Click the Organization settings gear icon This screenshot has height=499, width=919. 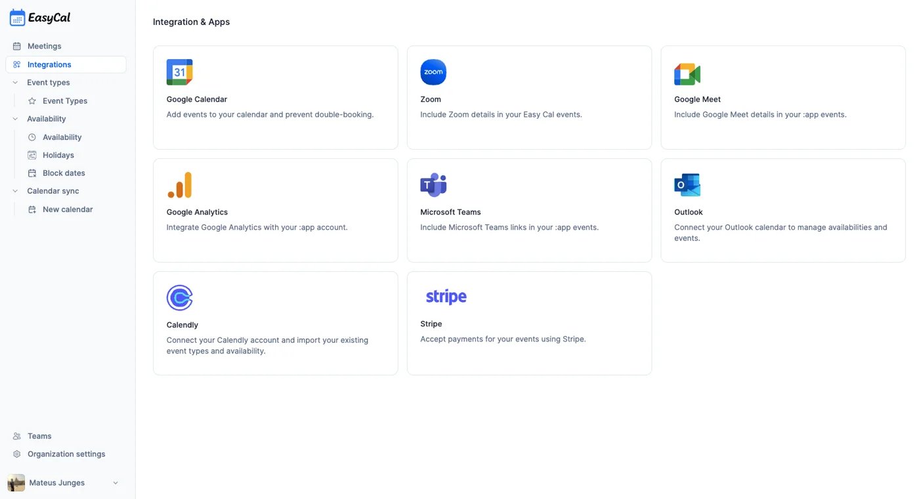(x=17, y=454)
